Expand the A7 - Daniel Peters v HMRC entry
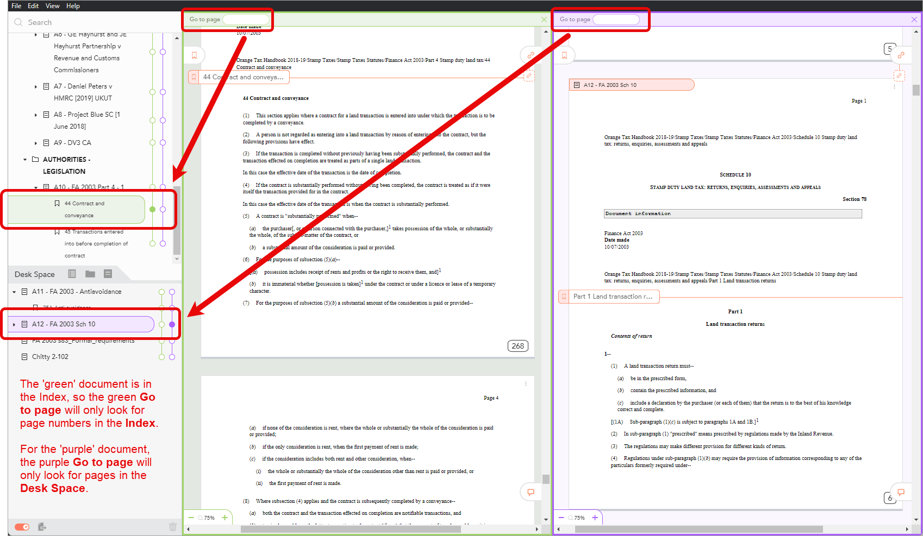Image resolution: width=923 pixels, height=536 pixels. tap(36, 86)
